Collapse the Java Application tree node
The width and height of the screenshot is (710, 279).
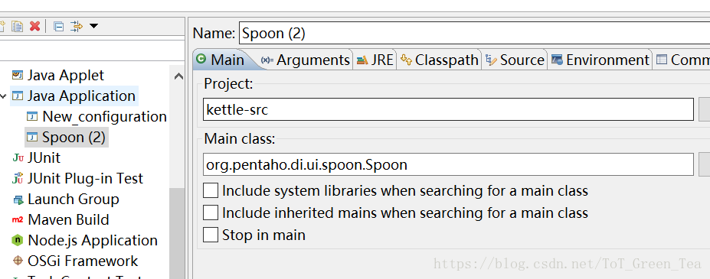tap(3, 96)
